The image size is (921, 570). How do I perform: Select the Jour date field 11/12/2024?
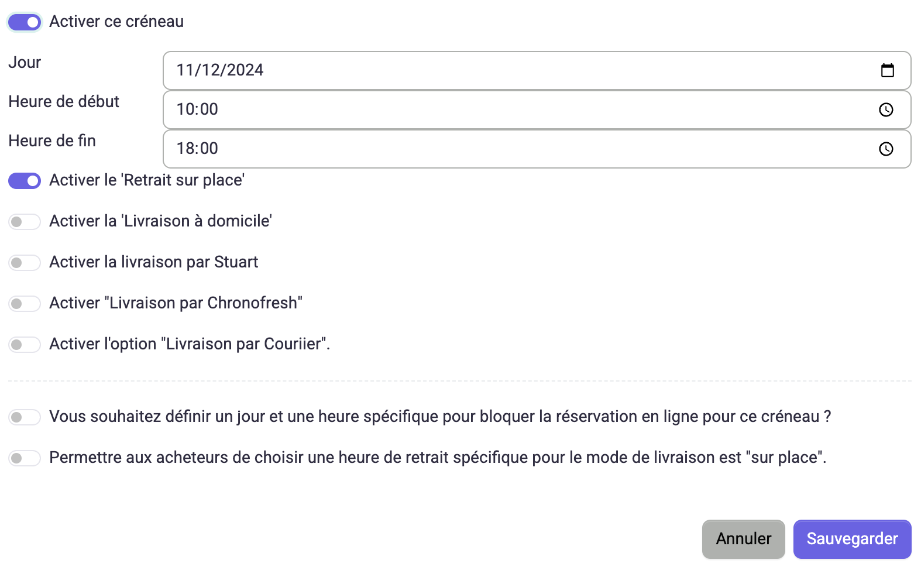[x=537, y=70]
